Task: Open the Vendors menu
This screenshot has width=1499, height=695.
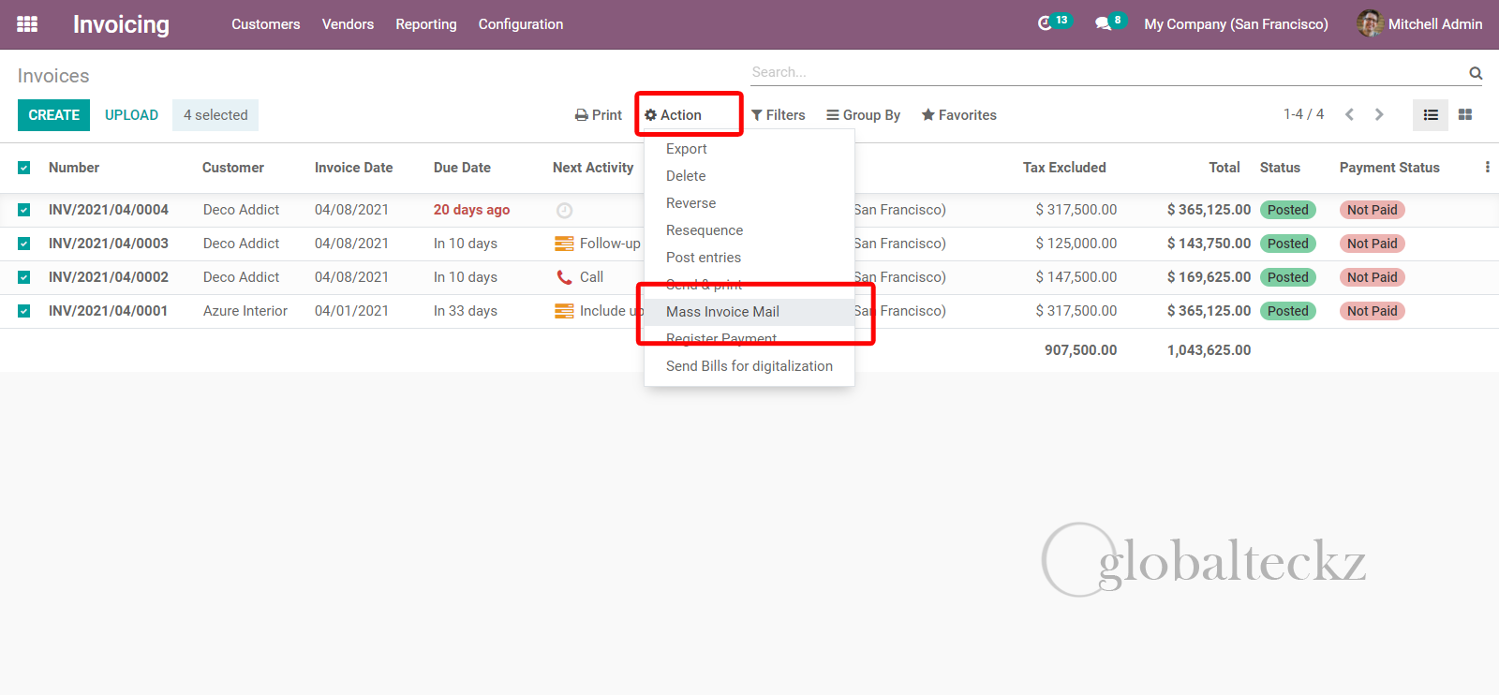Action: point(348,24)
